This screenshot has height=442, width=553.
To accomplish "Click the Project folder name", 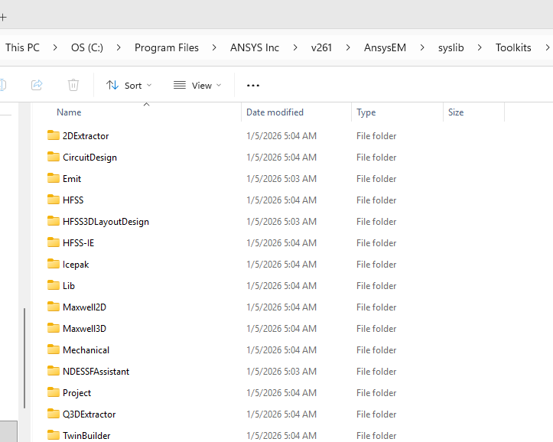I will [77, 393].
